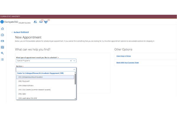Open the dashboard gauge sidebar icon
This screenshot has height=118, width=177.
click(x=2, y=35)
